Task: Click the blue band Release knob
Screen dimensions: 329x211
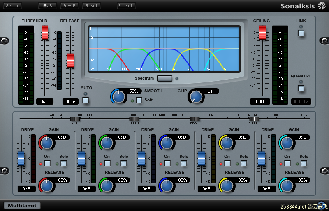Action: click(167, 186)
